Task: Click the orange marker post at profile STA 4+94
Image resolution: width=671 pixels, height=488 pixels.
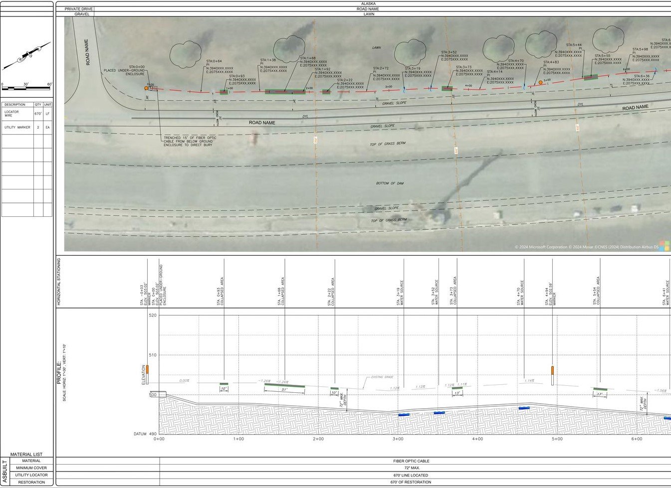Action: pyautogui.click(x=552, y=375)
